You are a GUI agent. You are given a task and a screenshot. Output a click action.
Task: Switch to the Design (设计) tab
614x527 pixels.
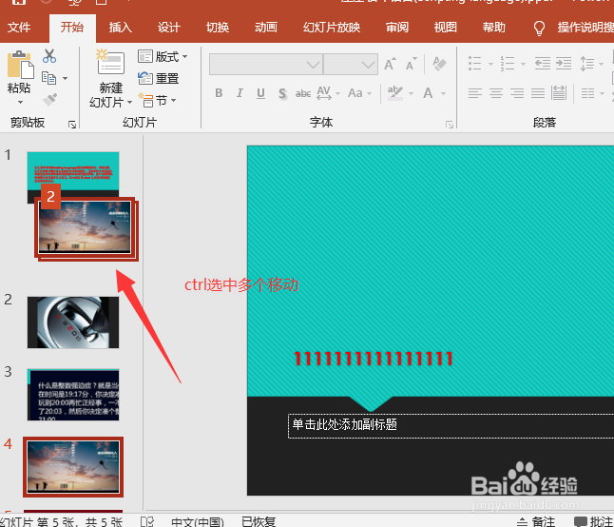tap(169, 28)
